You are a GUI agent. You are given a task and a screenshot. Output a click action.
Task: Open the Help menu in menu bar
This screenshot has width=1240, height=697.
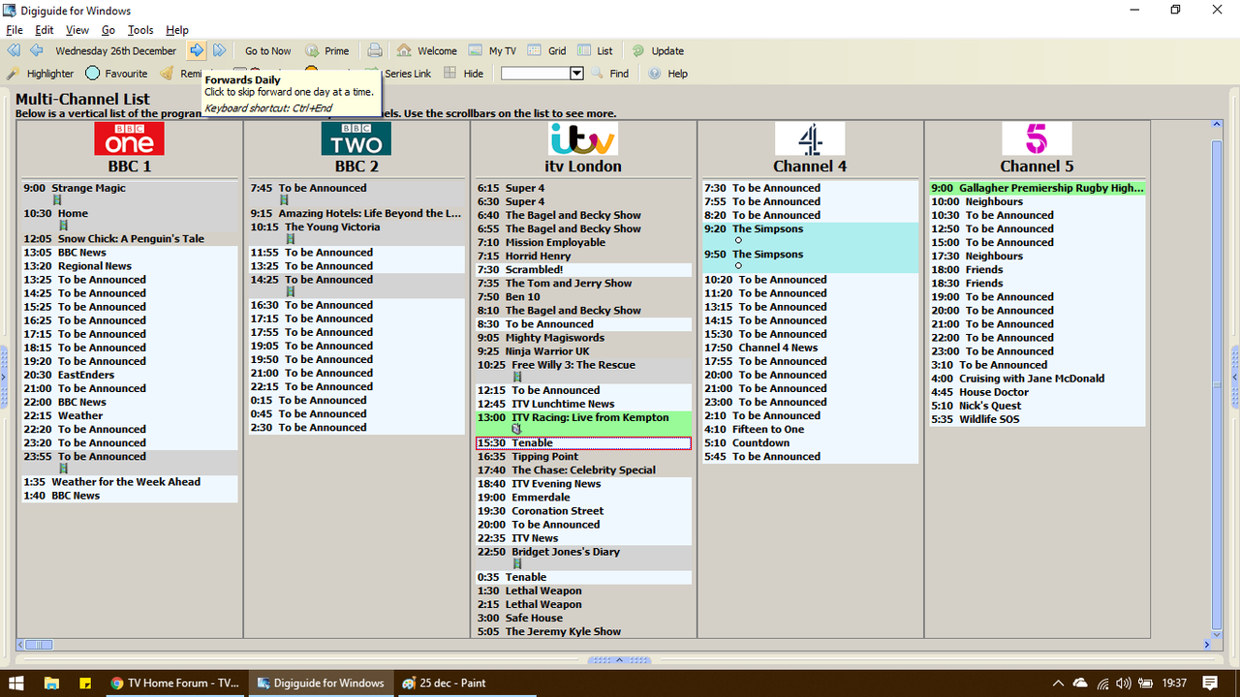[177, 30]
